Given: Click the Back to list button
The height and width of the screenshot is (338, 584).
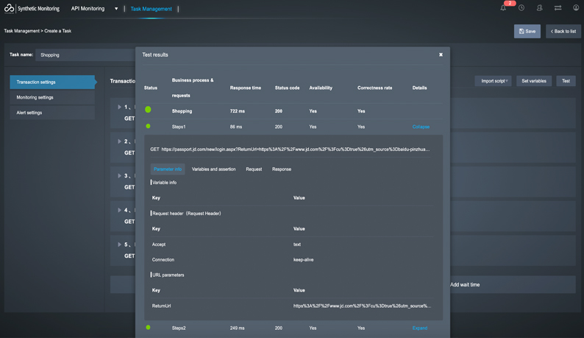Looking at the screenshot, I should [x=563, y=32].
